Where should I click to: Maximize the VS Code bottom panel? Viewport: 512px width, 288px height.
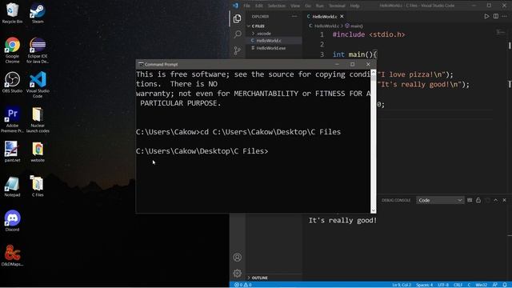click(x=496, y=200)
